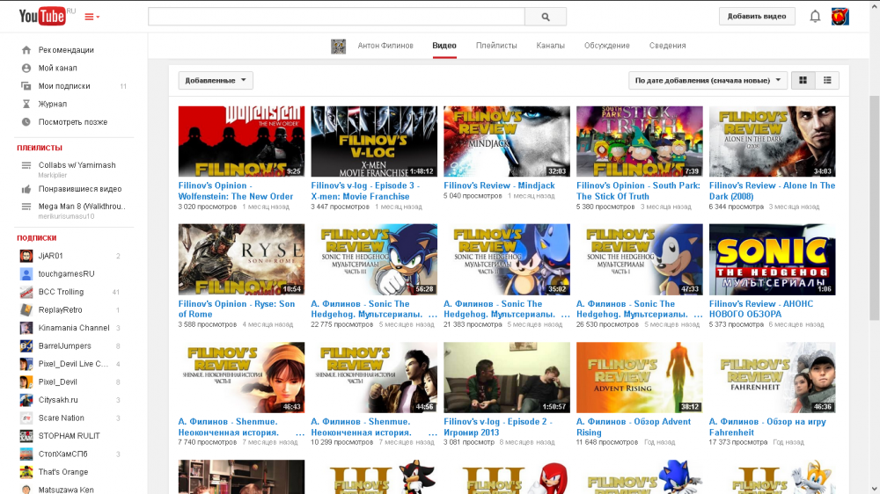The image size is (880, 494).
Task: Open the По дате добавления sort dropdown
Action: coord(708,80)
